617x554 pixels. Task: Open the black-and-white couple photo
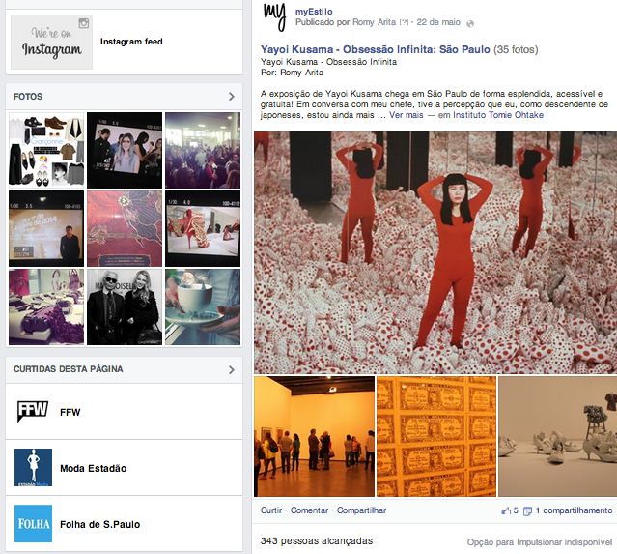125,306
